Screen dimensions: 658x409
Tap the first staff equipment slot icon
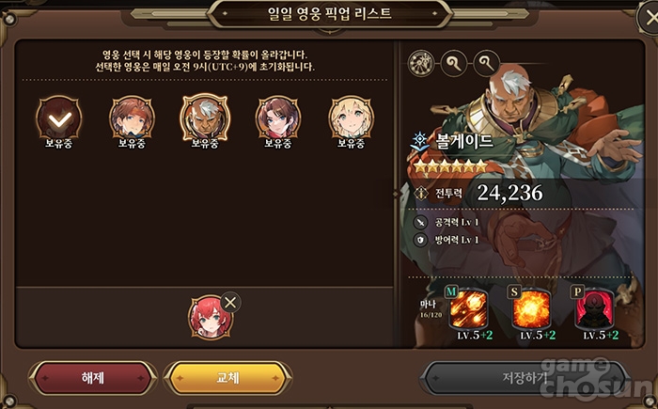(454, 63)
